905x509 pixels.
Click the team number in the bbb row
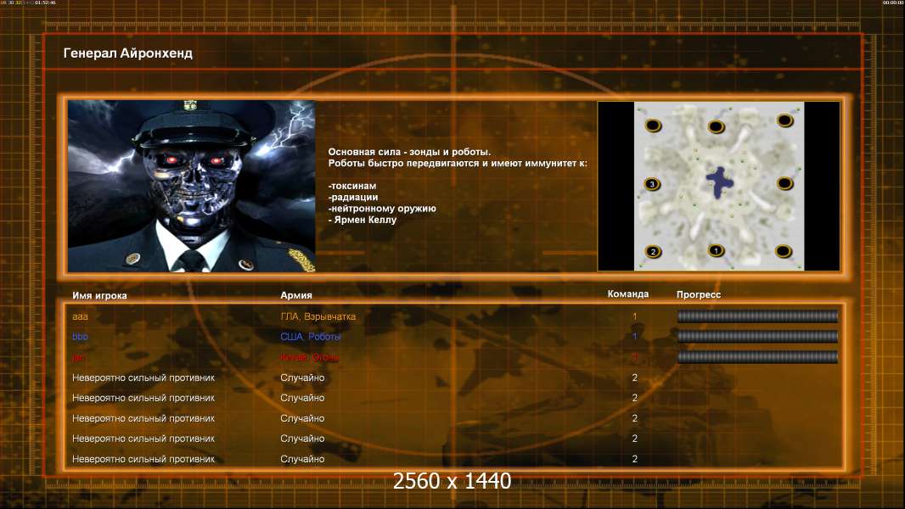tap(634, 337)
